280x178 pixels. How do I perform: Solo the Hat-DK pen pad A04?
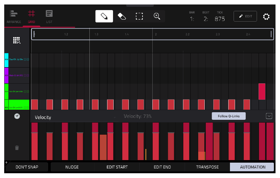point(28,92)
